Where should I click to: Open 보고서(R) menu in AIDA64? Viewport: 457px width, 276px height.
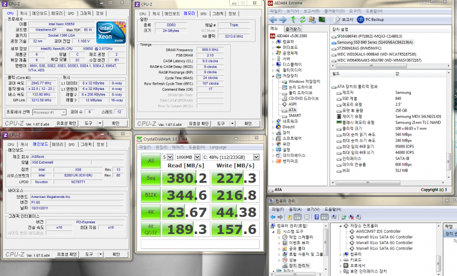(311, 11)
